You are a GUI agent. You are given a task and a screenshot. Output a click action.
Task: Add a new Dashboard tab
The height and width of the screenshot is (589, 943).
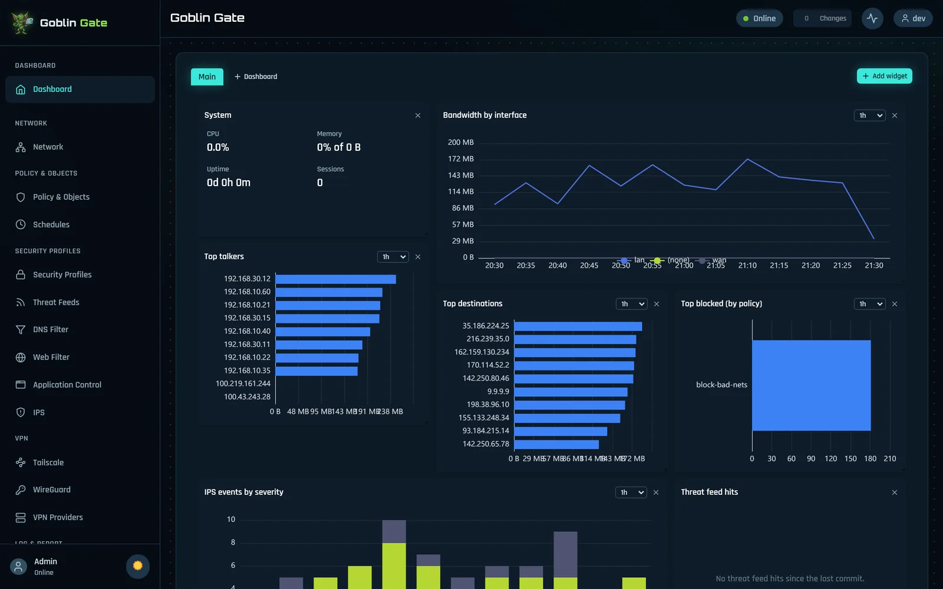click(256, 77)
